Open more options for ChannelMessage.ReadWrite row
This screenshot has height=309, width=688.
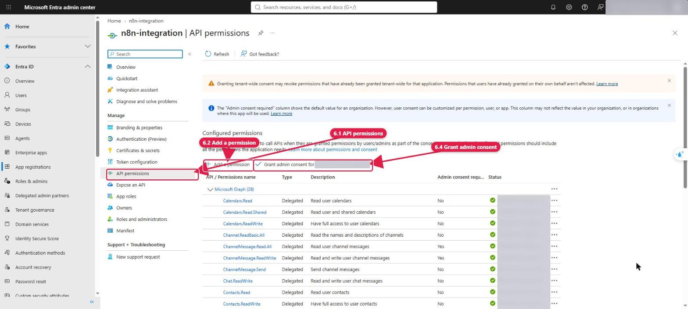click(x=554, y=258)
